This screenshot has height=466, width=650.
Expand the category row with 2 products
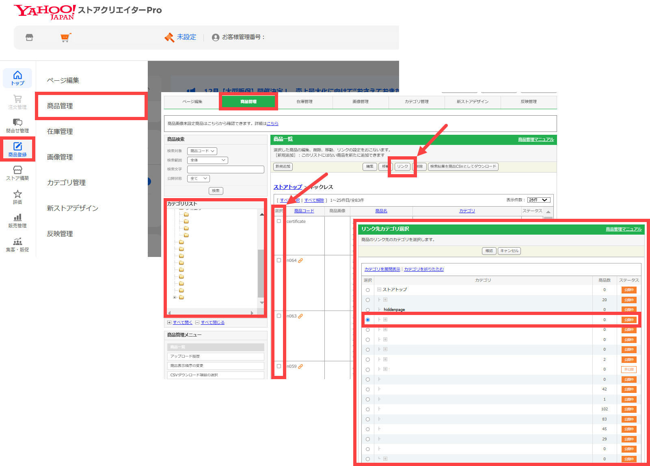click(385, 359)
